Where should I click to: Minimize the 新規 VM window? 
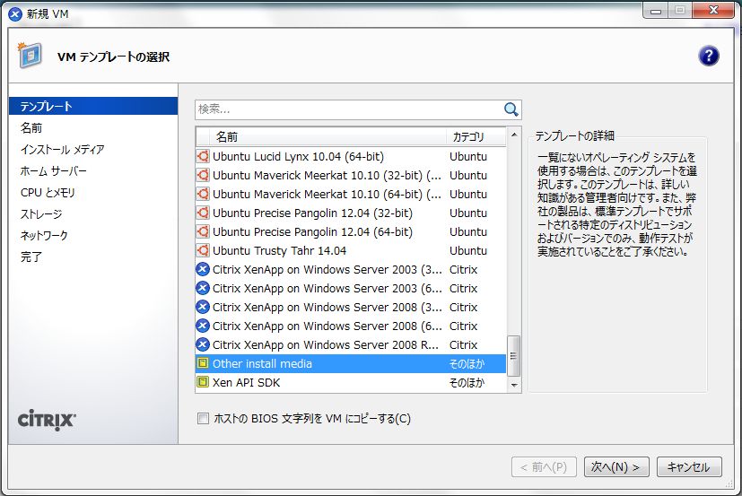pyautogui.click(x=655, y=10)
